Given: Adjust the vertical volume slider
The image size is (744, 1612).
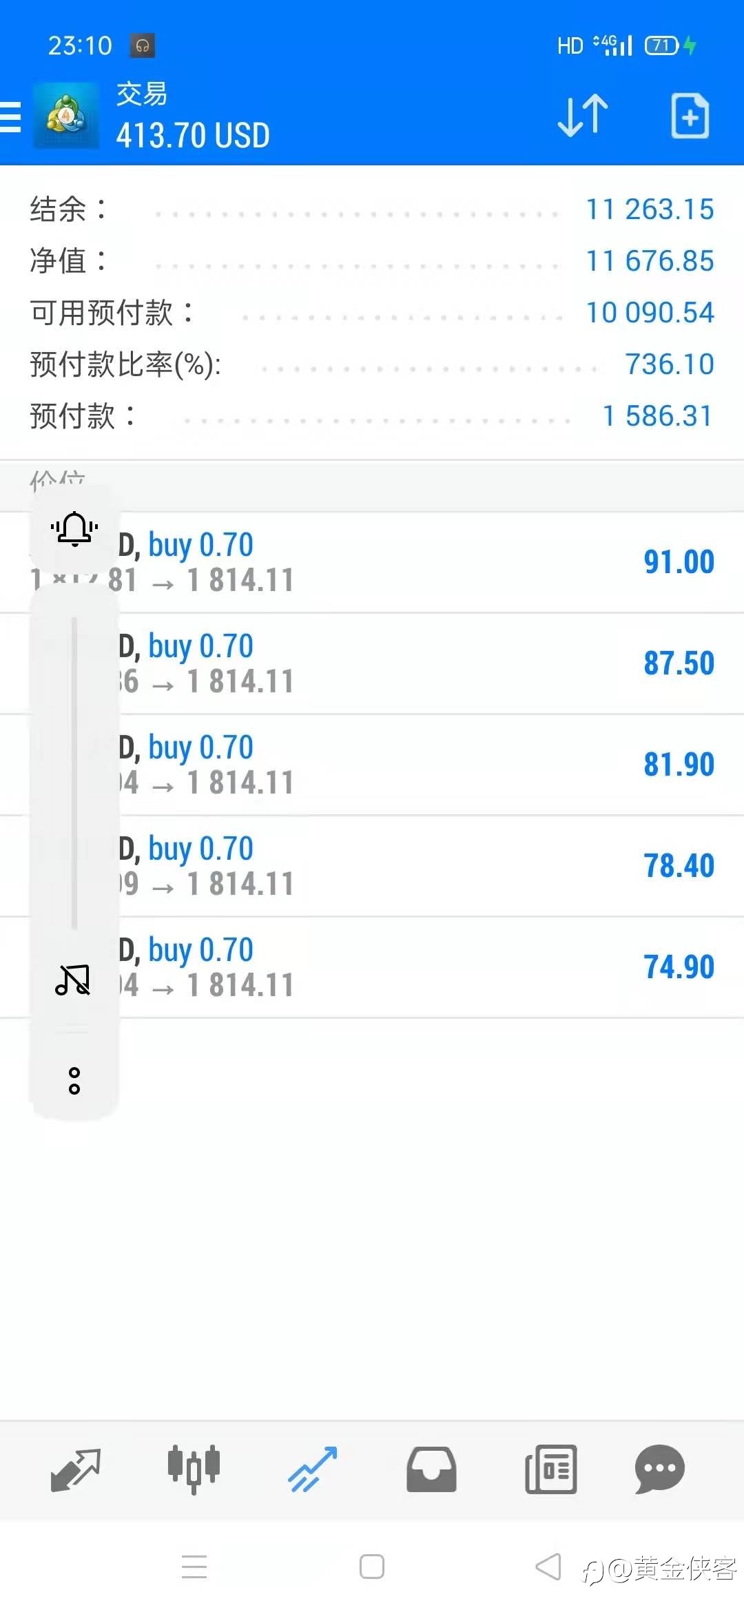Looking at the screenshot, I should pos(74,773).
